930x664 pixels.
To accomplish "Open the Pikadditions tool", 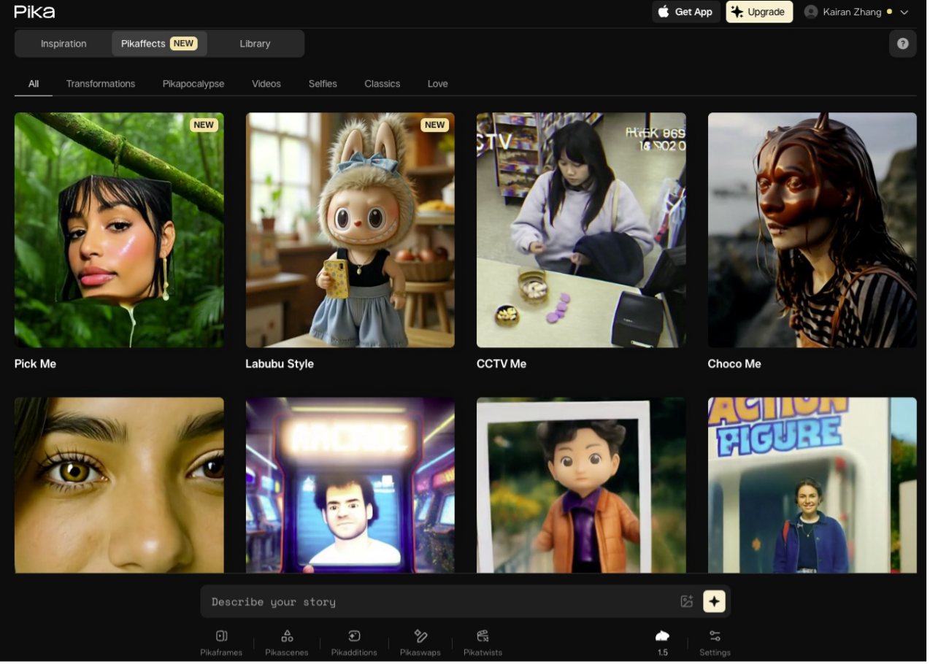I will click(x=354, y=641).
